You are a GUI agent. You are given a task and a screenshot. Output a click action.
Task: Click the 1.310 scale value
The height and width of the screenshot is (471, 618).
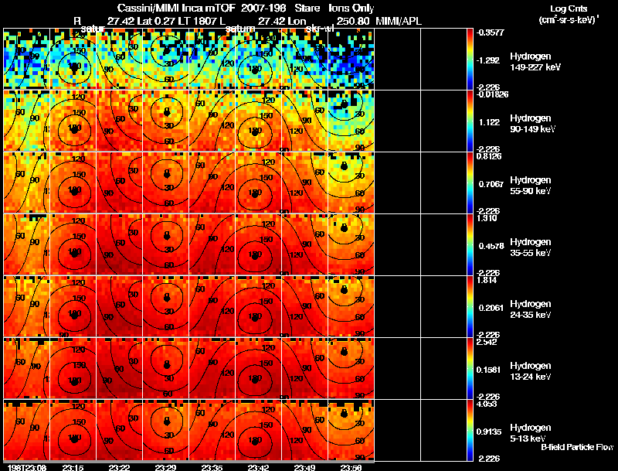(x=487, y=218)
